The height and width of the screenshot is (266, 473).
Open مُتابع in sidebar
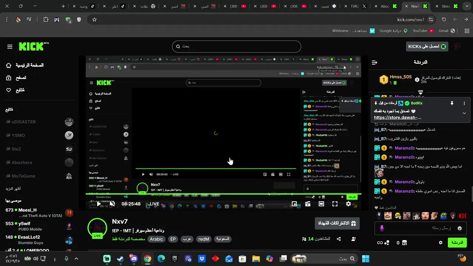[x=15, y=90]
